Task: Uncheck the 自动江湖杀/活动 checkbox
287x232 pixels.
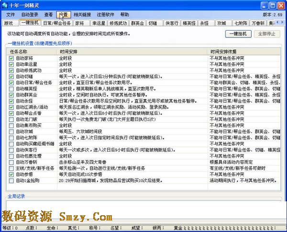Action: pos(11,107)
